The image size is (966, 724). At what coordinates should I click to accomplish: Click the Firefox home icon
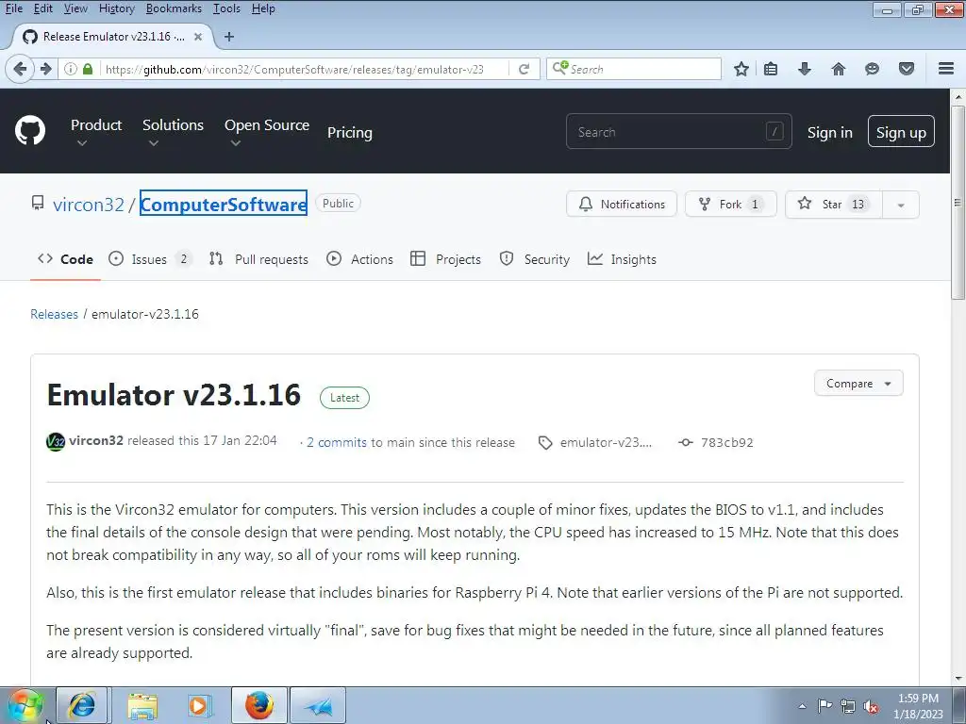pyautogui.click(x=839, y=69)
